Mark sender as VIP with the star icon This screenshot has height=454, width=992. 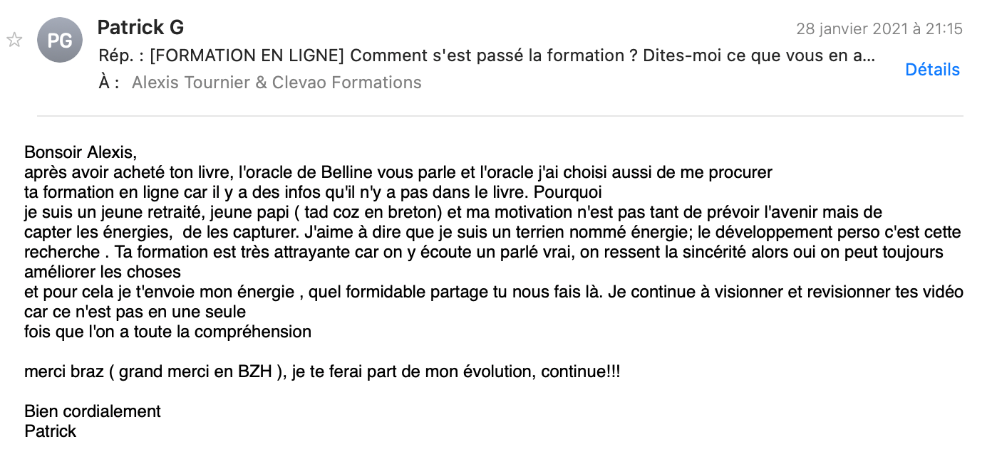click(x=14, y=40)
